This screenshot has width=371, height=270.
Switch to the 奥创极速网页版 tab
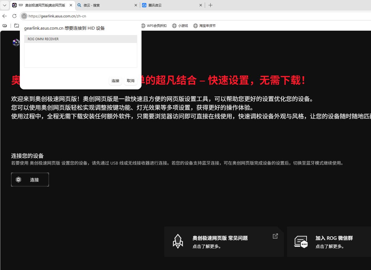click(42, 5)
